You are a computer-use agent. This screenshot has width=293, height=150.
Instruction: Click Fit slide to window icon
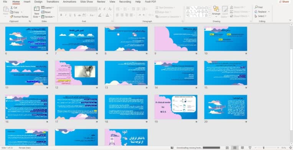(291, 148)
